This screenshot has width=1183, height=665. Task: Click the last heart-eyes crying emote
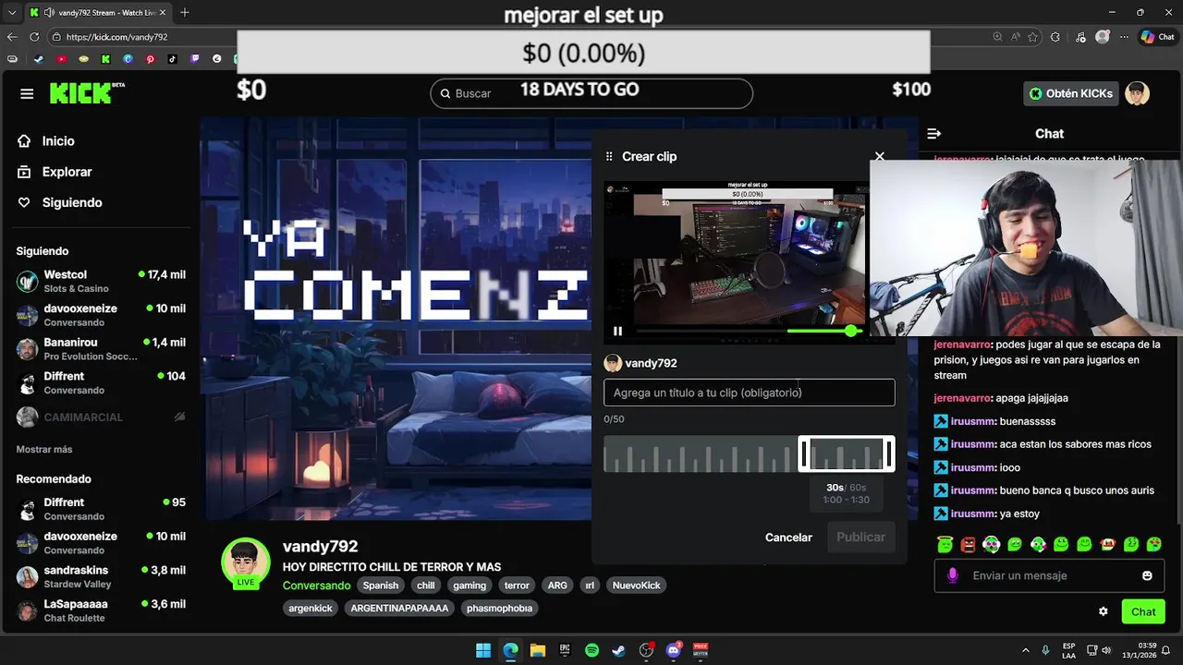click(x=1154, y=545)
